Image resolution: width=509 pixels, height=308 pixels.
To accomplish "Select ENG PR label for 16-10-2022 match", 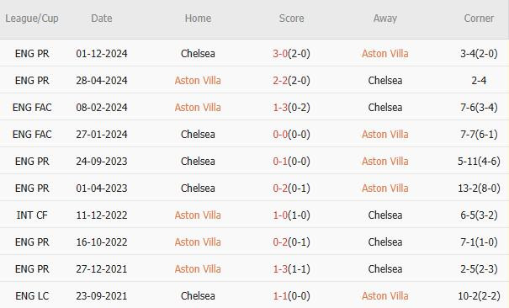I will click(32, 242).
